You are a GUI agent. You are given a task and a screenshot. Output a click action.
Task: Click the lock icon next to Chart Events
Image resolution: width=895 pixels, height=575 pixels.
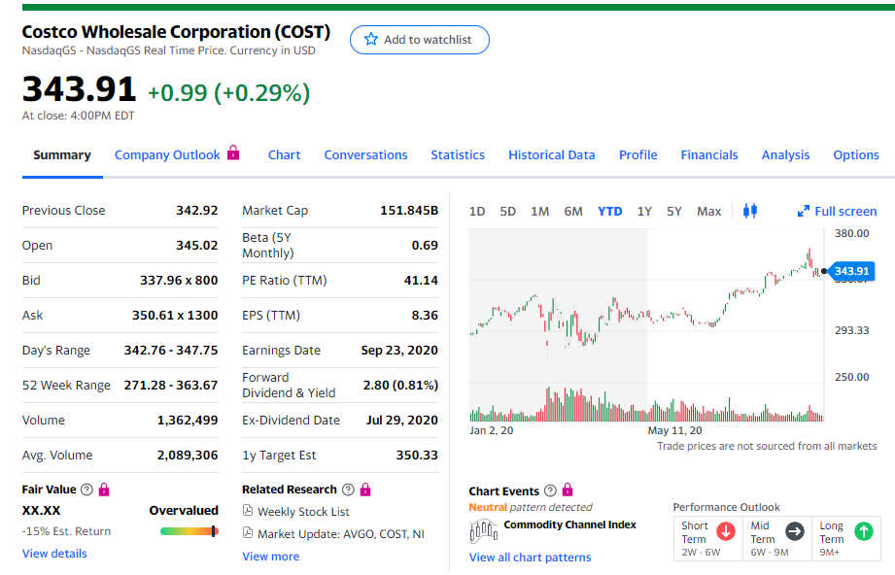568,490
